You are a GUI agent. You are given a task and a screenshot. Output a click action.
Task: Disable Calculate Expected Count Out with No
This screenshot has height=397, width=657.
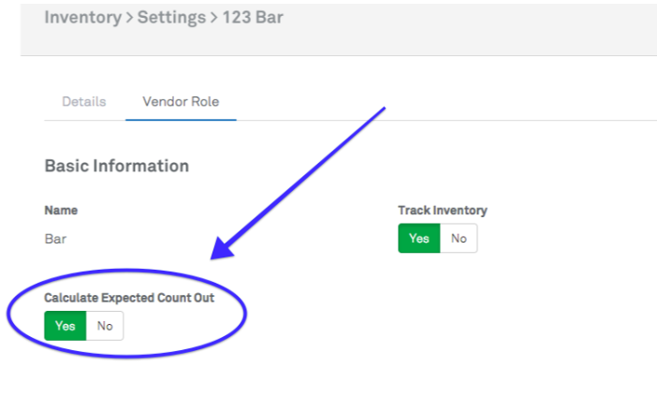(x=105, y=326)
